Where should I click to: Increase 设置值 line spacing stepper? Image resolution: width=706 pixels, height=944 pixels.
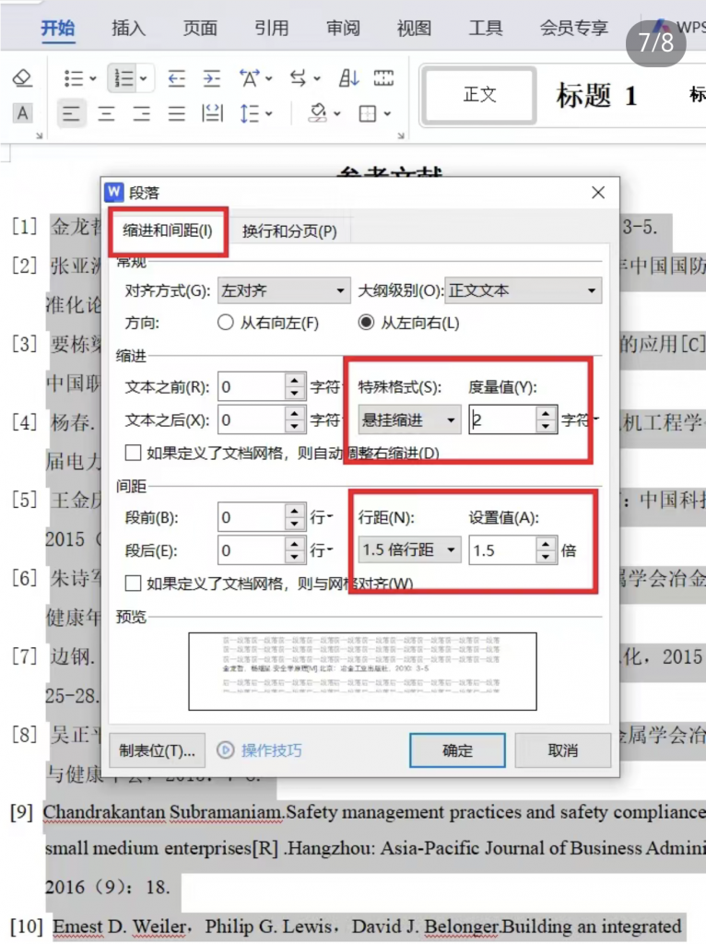546,543
